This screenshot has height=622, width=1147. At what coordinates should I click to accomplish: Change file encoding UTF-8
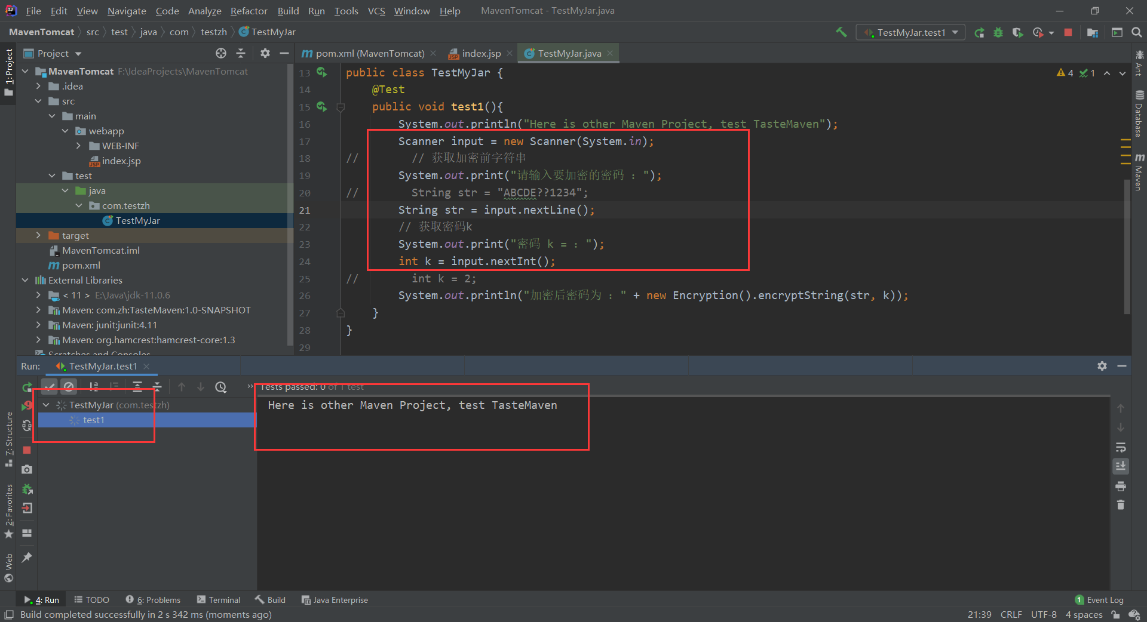(x=1044, y=615)
